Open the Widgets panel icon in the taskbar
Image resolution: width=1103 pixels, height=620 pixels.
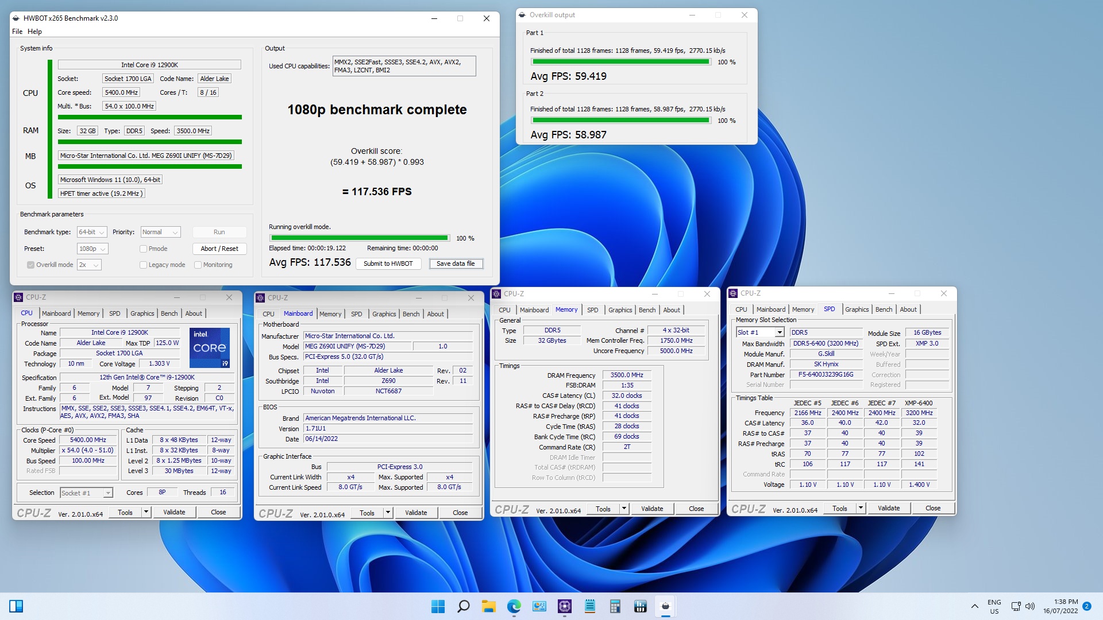coord(16,606)
